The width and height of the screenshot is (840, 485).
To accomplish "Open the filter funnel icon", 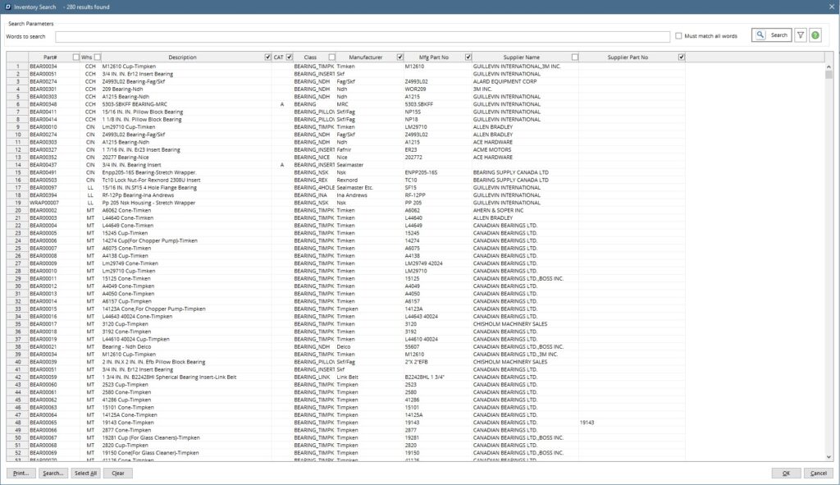I will click(x=801, y=35).
